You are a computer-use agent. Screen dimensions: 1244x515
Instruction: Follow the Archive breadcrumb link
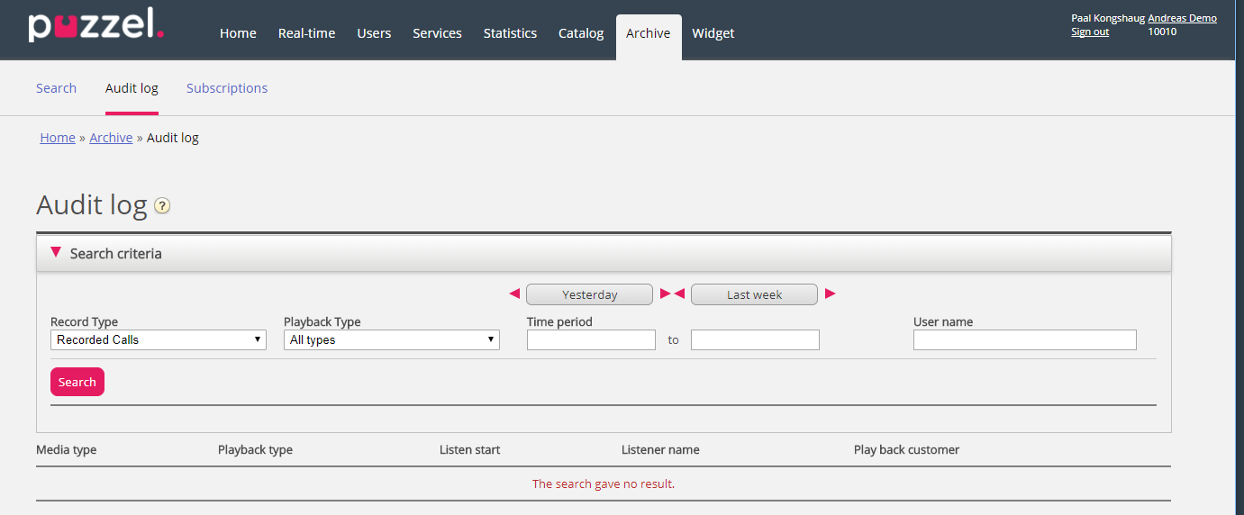pyautogui.click(x=111, y=138)
